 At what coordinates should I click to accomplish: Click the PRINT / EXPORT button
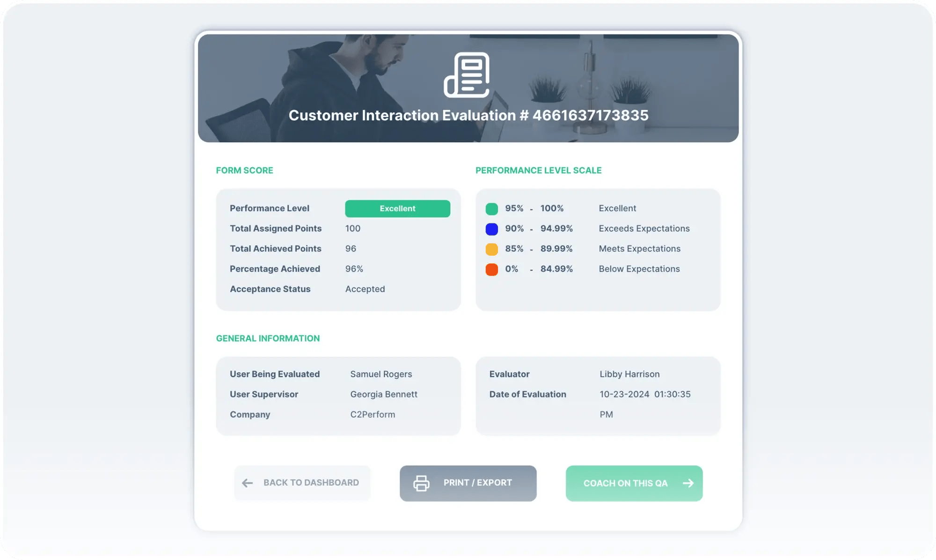(x=468, y=483)
